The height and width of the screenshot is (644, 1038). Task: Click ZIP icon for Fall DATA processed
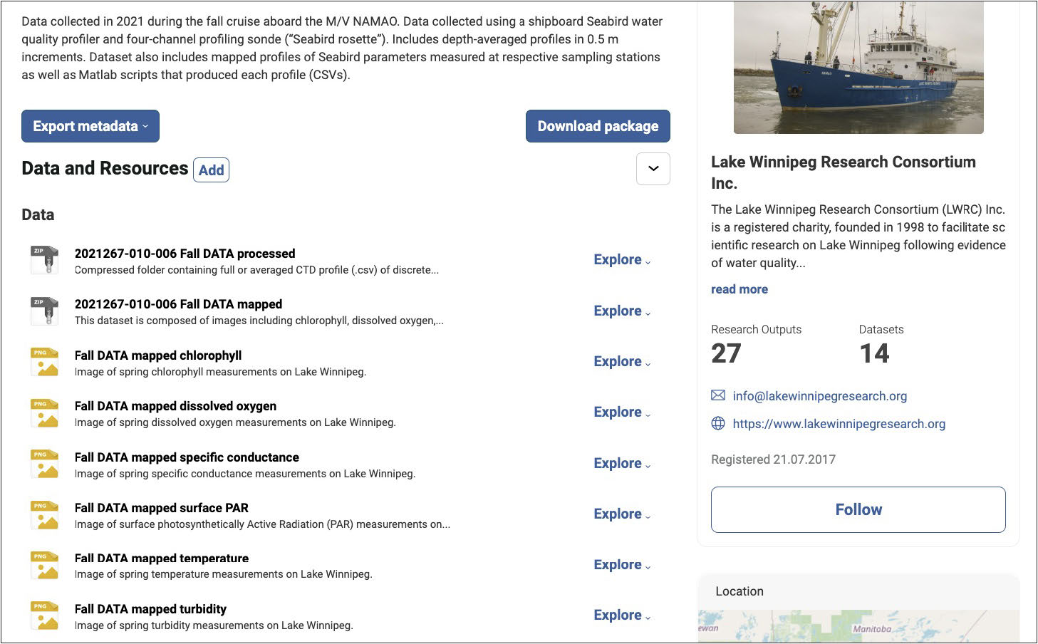click(x=44, y=260)
